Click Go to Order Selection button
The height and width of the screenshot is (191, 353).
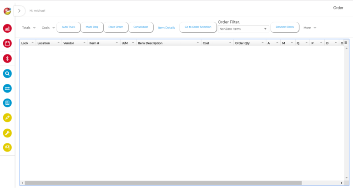198,27
